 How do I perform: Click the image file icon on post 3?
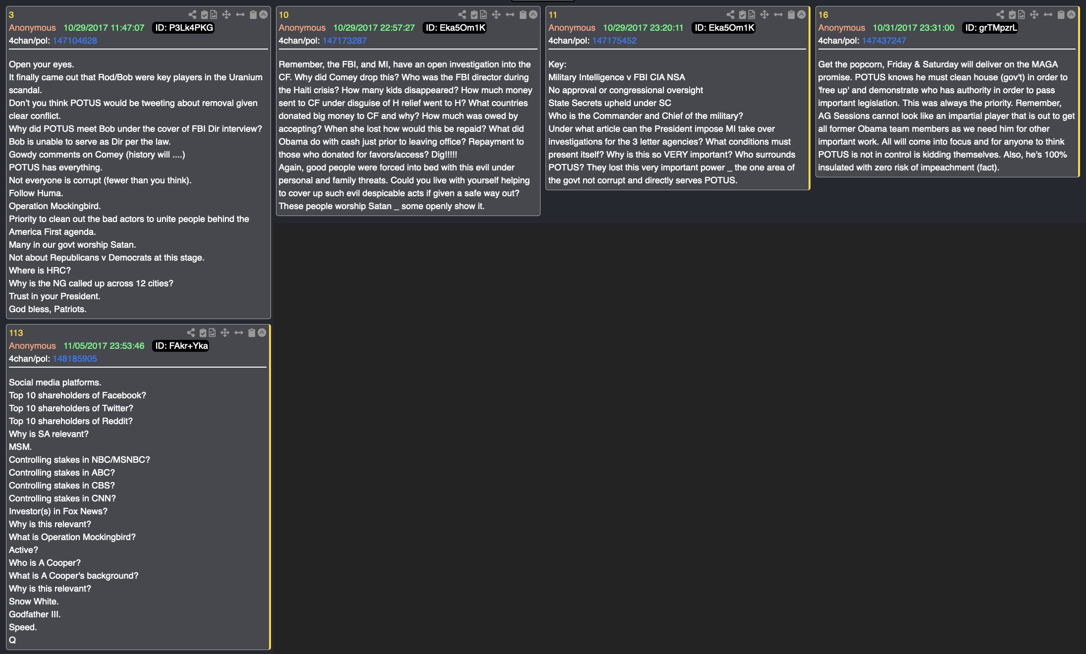click(x=214, y=15)
